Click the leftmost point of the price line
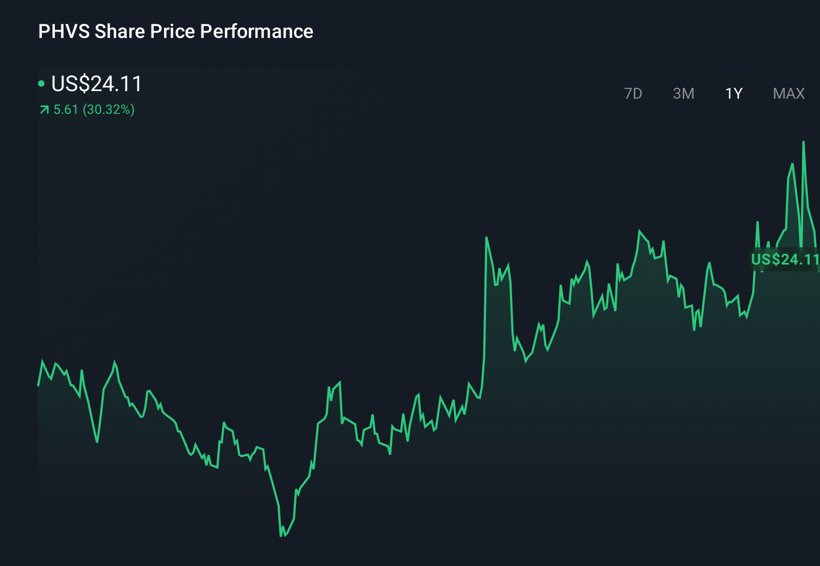Viewport: 820px width, 566px height. [x=37, y=386]
